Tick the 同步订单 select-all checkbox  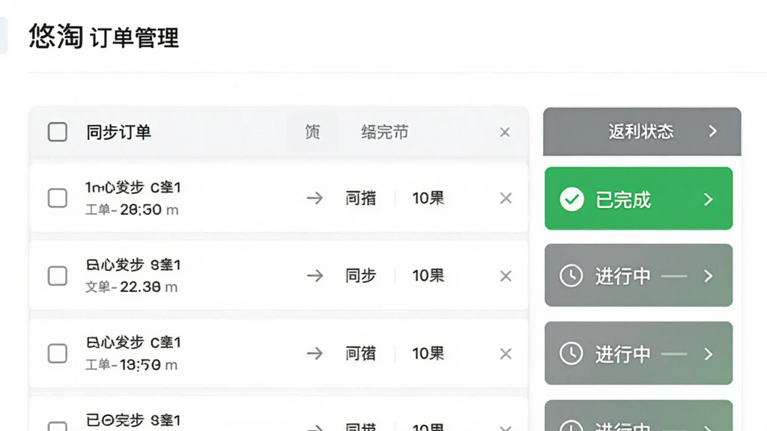tap(57, 132)
